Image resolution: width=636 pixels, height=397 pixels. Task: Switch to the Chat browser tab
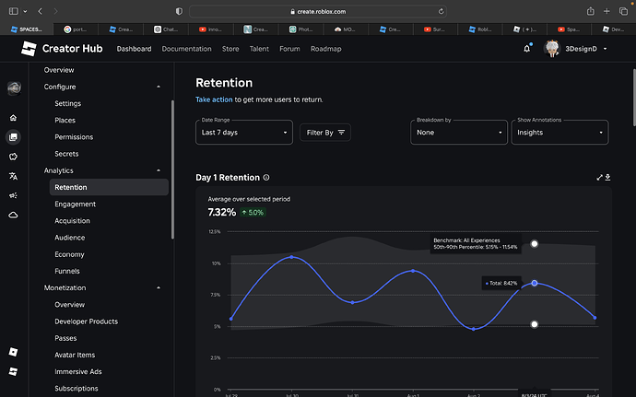[x=166, y=29]
